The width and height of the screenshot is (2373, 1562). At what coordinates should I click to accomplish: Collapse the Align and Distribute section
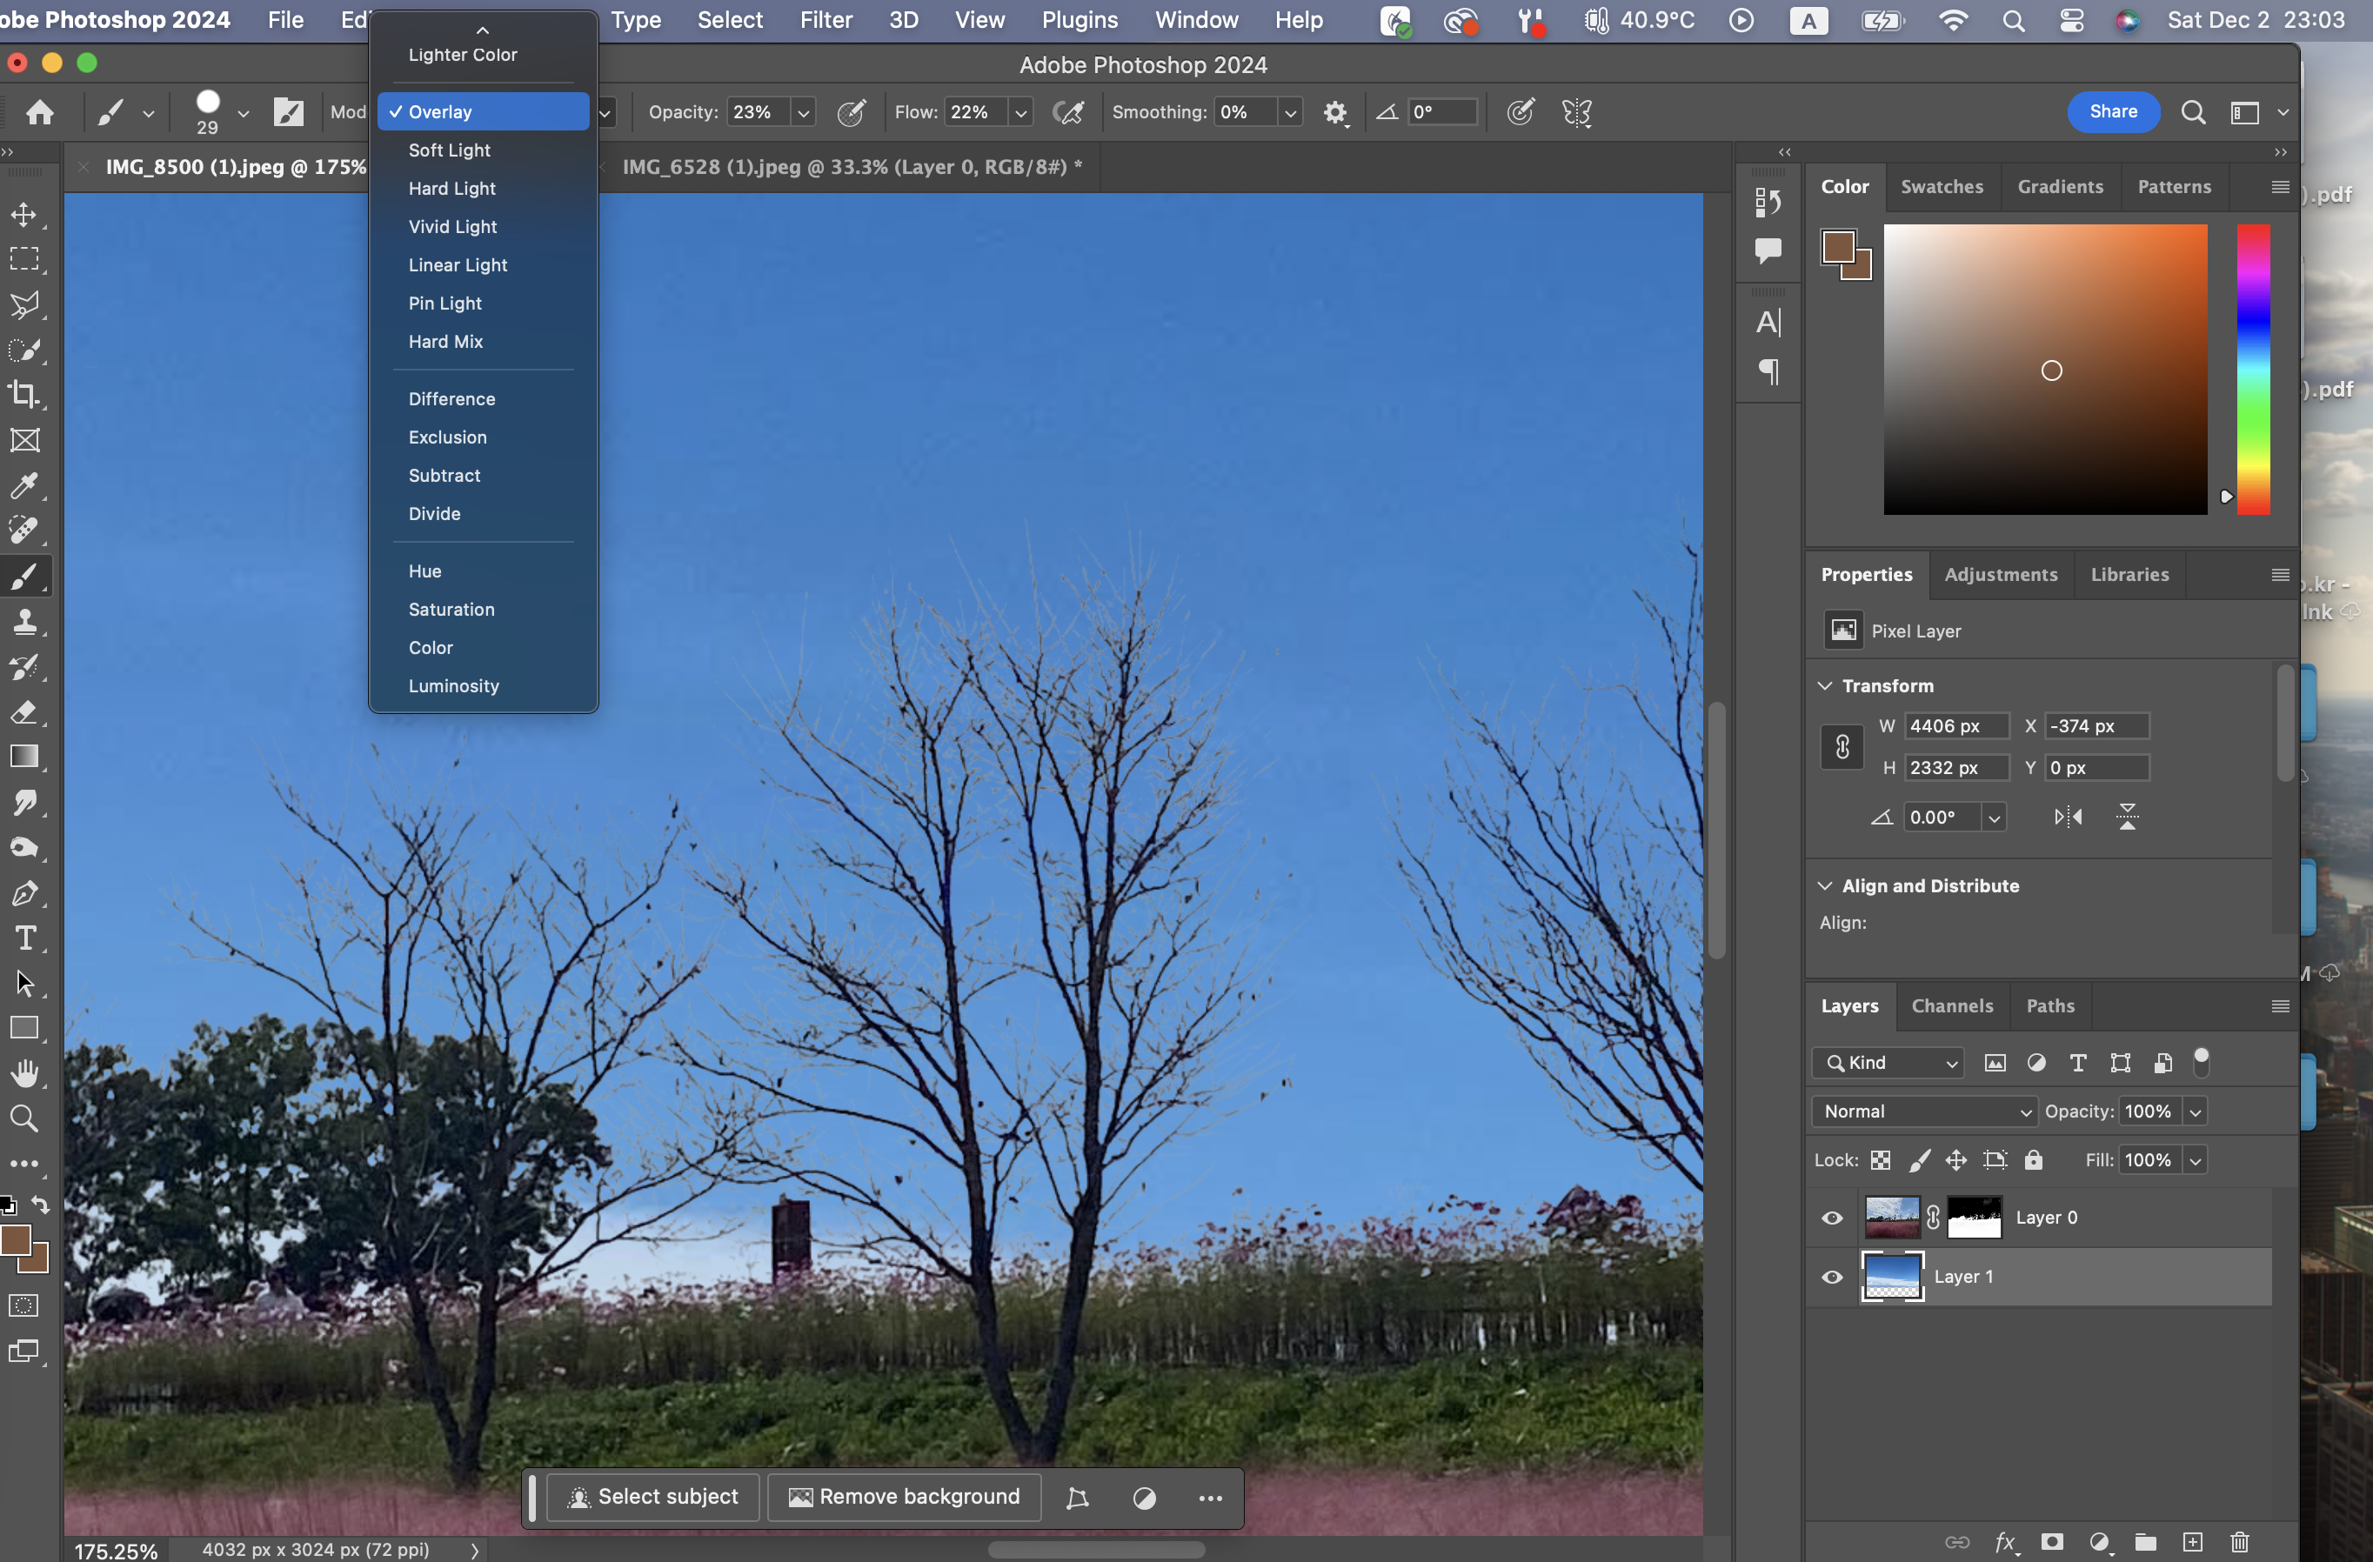click(x=1825, y=886)
